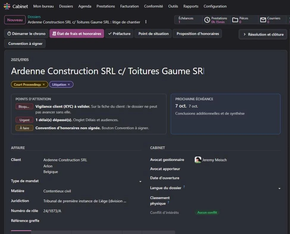Start the timer with Démarrer le chrono
This screenshot has height=234, width=290.
tap(26, 34)
